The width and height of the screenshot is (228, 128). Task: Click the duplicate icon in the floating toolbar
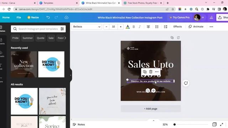[x=145, y=72]
